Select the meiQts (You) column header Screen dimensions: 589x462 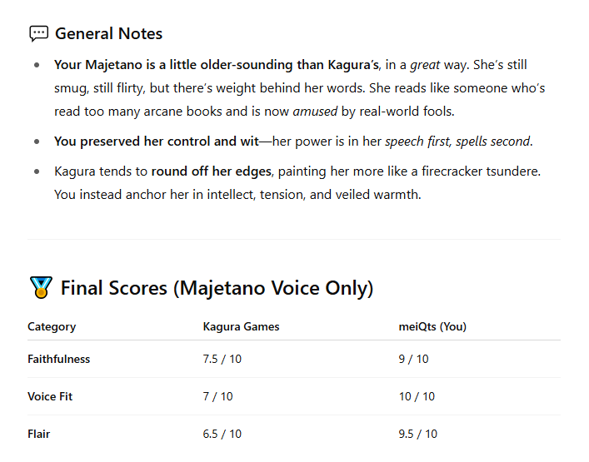coord(432,326)
